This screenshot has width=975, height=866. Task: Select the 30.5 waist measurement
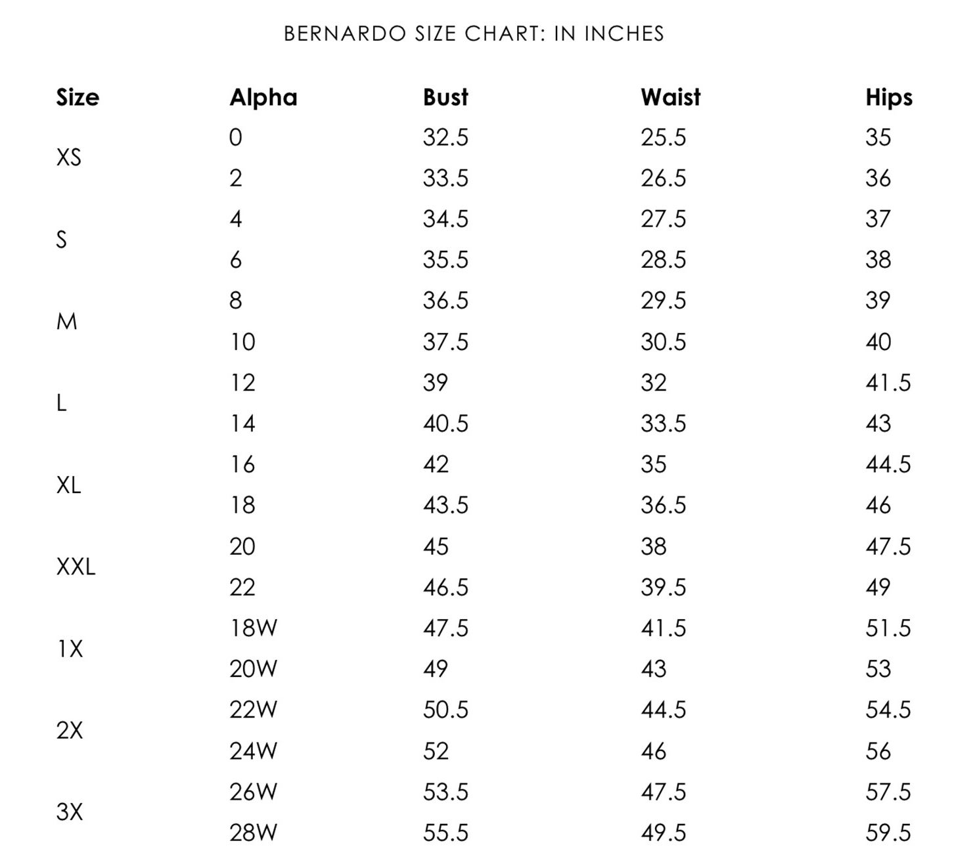pos(663,341)
